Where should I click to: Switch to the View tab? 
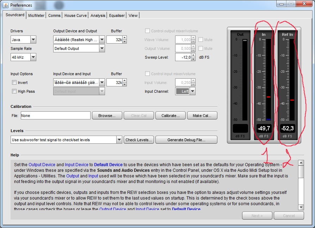(133, 15)
